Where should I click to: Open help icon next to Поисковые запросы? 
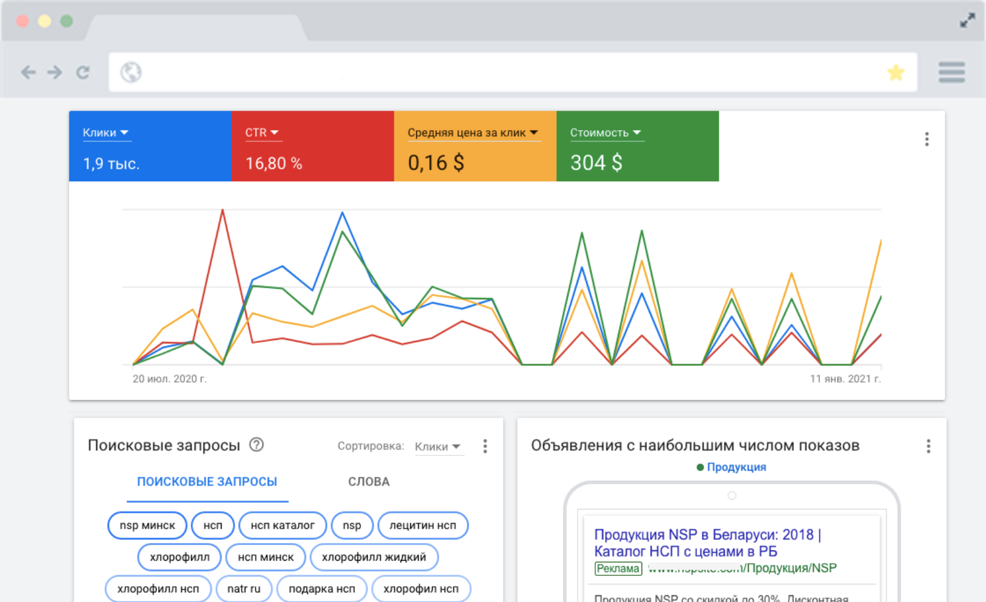click(257, 445)
